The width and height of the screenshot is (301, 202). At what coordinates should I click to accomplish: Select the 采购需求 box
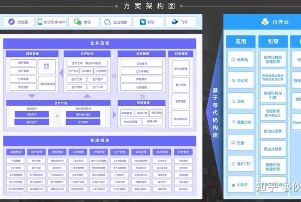(127, 113)
